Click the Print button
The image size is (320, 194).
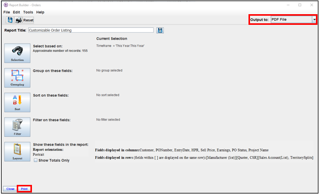pyautogui.click(x=24, y=189)
